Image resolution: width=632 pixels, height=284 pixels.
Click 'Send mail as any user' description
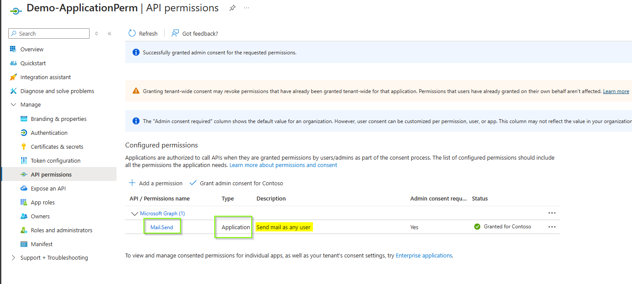pyautogui.click(x=283, y=227)
